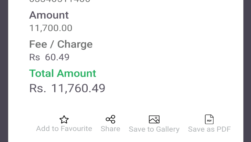Dismiss receipt via dark area left of card

(x=4, y=71)
